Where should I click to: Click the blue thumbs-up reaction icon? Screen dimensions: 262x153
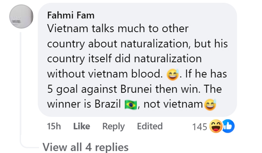227,126
